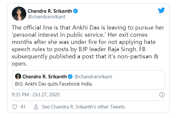This screenshot has height=118, width=177.
Task: Open the quoted tweet about Ankhi Das quitting
Action: (x=88, y=80)
